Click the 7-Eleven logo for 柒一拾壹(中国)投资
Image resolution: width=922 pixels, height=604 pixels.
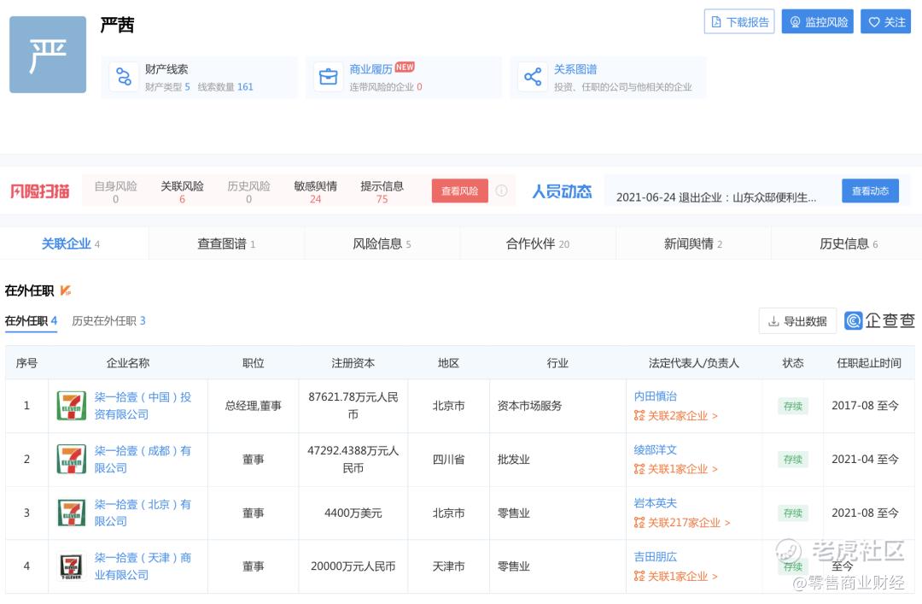[72, 406]
